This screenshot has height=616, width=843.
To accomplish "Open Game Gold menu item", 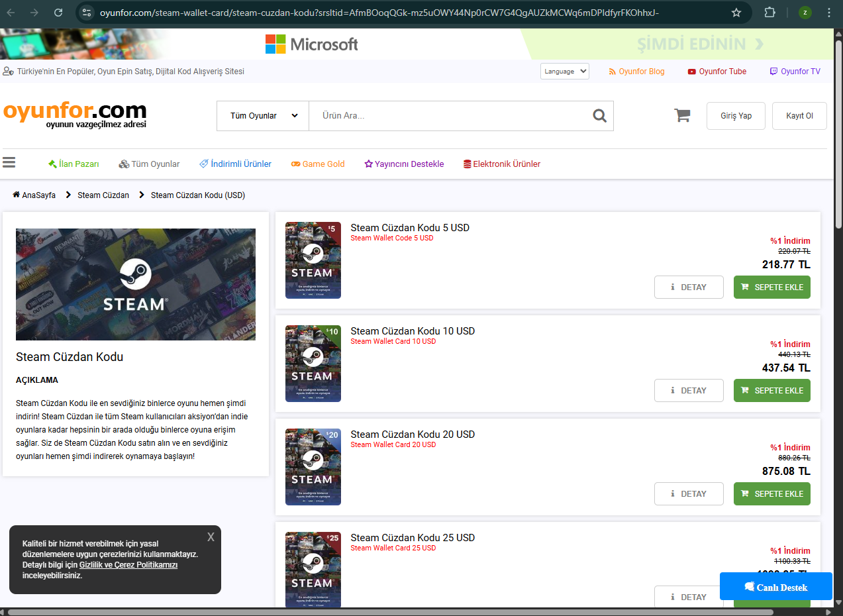I will pyautogui.click(x=318, y=164).
